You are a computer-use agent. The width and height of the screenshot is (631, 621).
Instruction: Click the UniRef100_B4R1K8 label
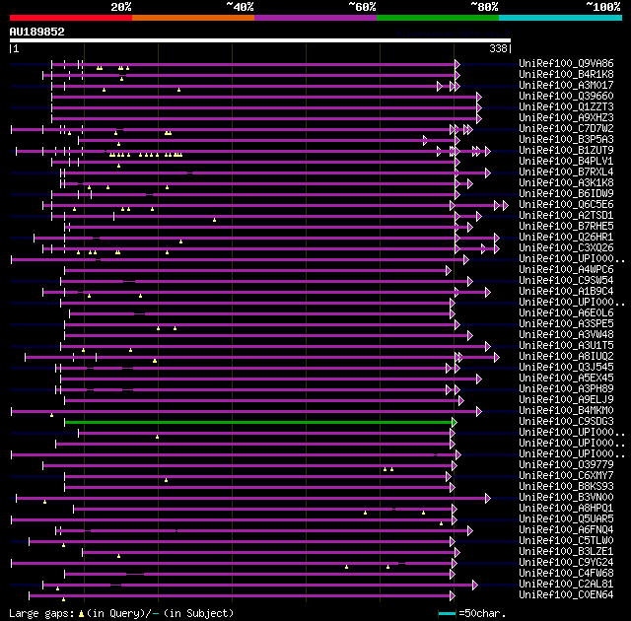pyautogui.click(x=566, y=74)
